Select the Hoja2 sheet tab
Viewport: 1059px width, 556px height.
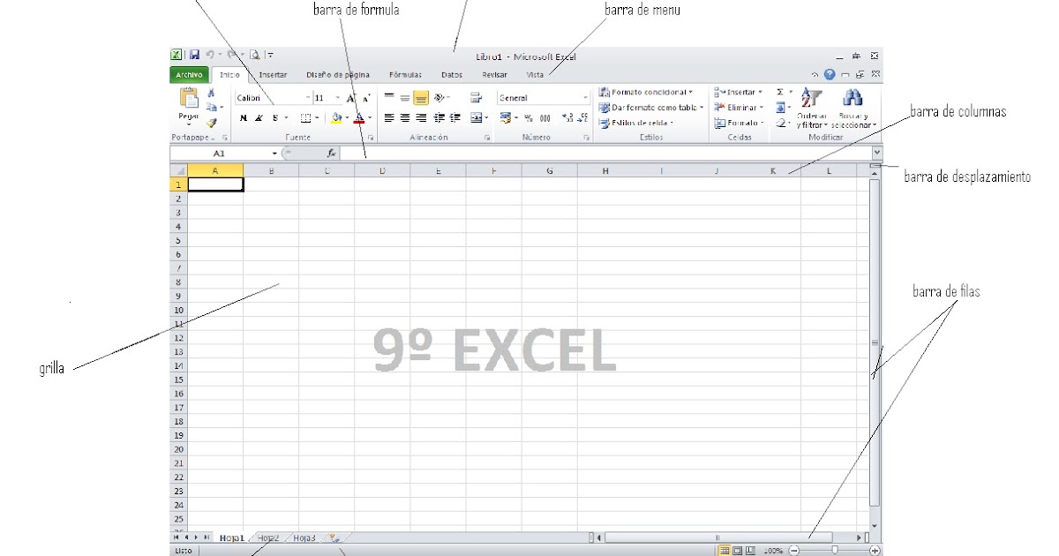point(267,536)
